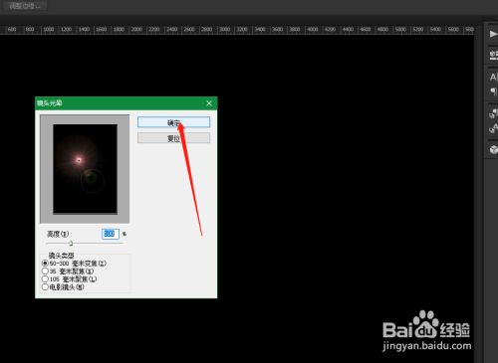Open the Paragraph Styles panel icon

tap(493, 128)
